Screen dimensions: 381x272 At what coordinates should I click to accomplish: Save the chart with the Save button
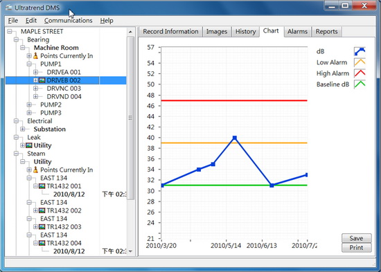[x=357, y=238]
